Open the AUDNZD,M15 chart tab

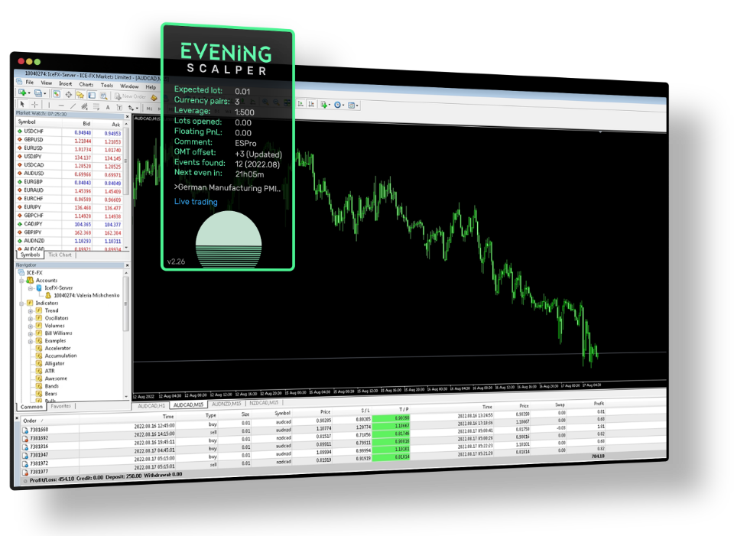[226, 403]
